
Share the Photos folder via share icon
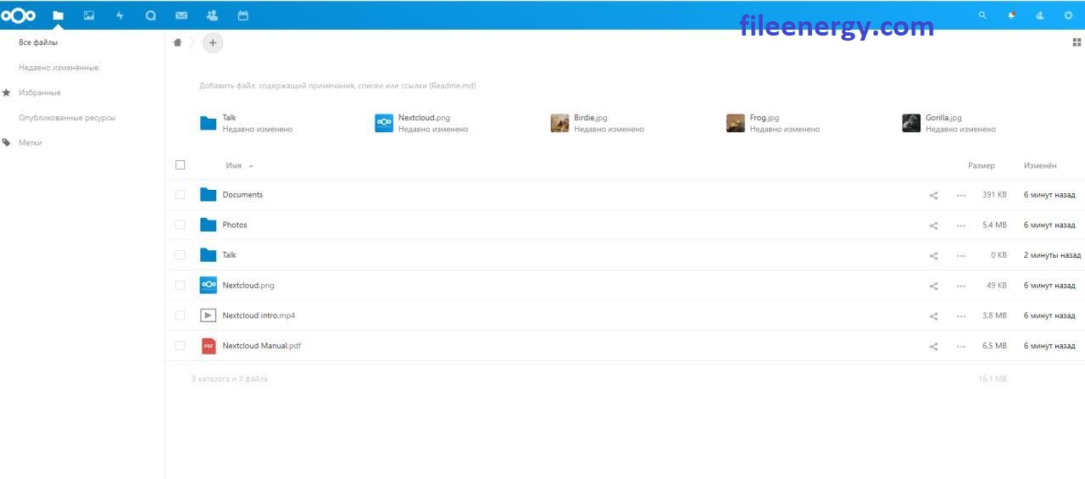[x=933, y=226]
